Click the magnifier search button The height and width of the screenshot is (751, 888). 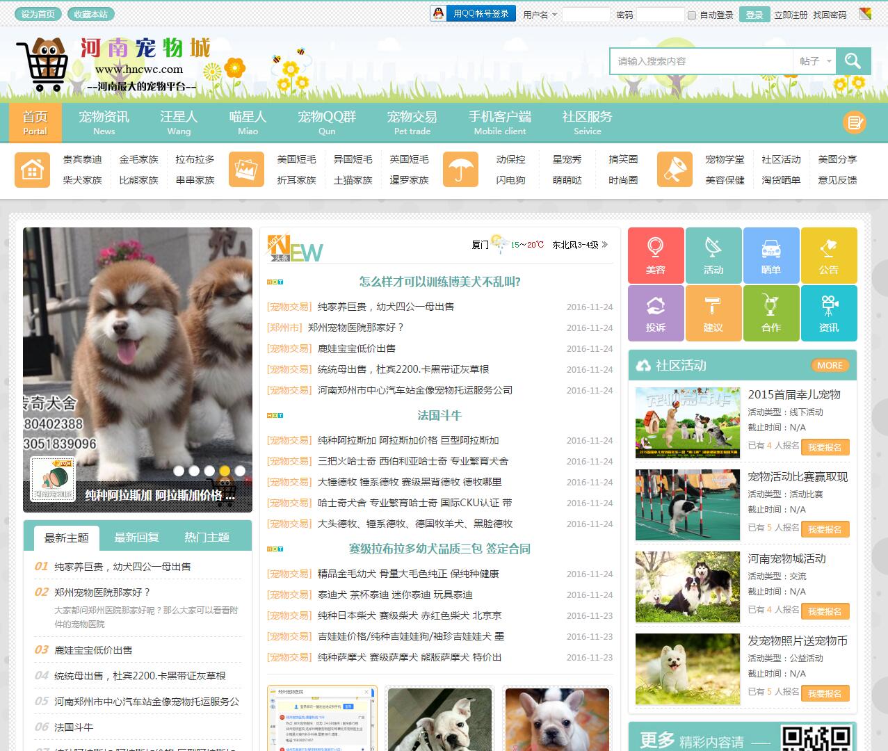(853, 61)
